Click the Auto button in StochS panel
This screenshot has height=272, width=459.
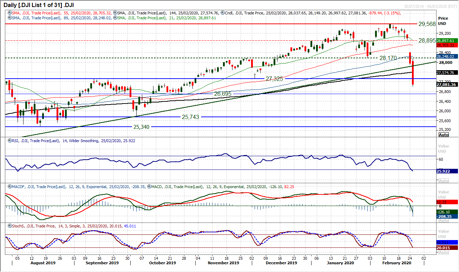click(x=444, y=252)
